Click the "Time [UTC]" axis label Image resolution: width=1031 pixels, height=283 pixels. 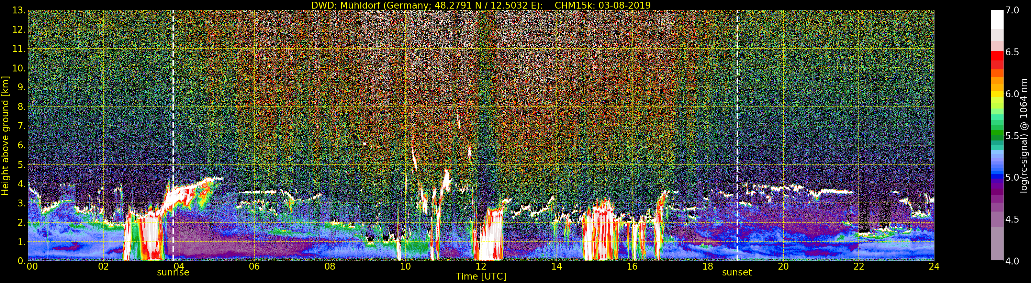[x=481, y=276]
